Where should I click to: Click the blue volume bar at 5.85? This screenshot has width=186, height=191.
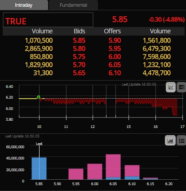(x=39, y=168)
